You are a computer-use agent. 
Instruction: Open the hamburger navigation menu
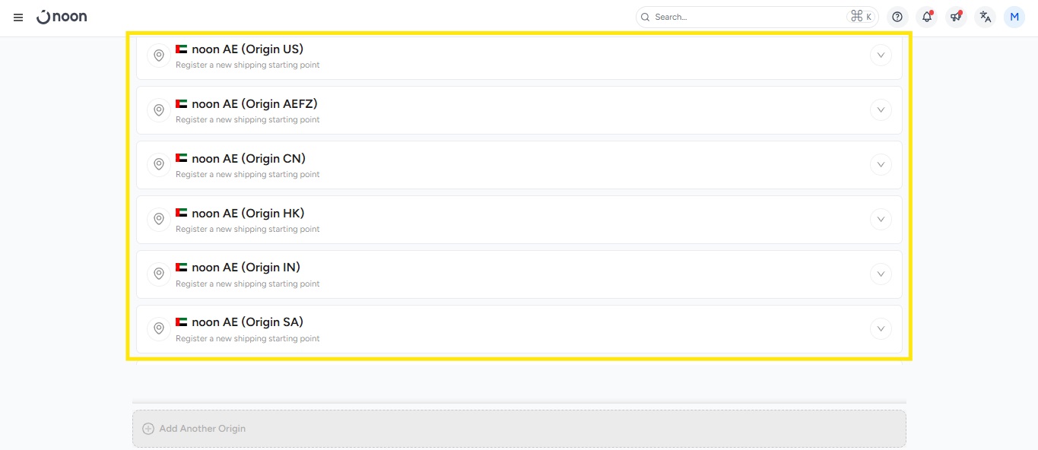tap(18, 17)
